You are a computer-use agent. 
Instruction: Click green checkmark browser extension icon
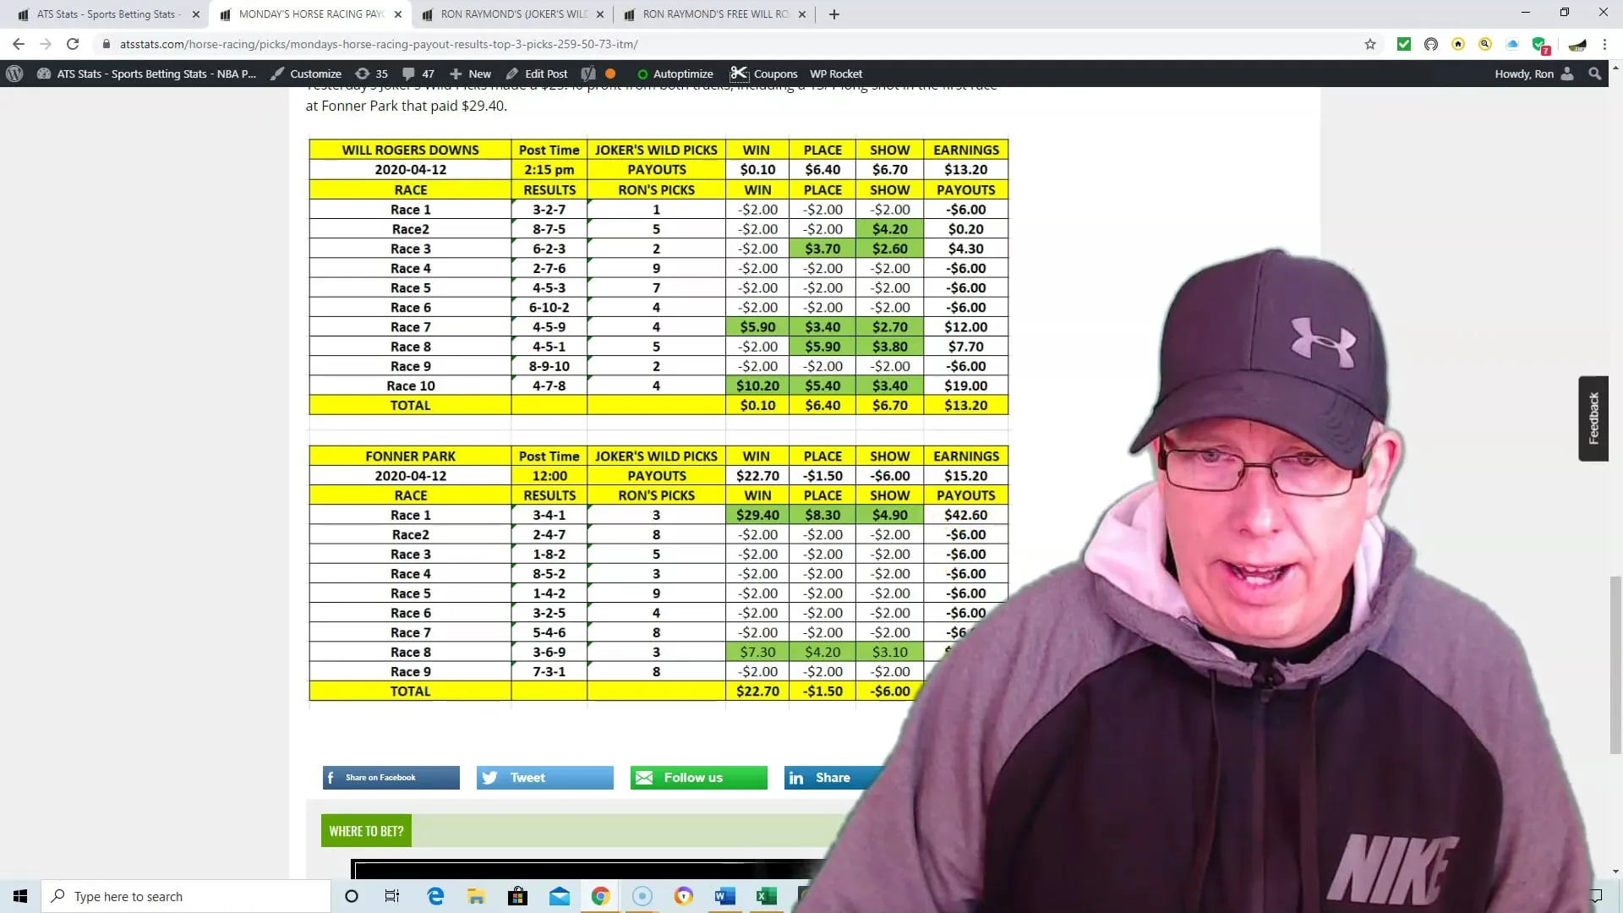1404,44
